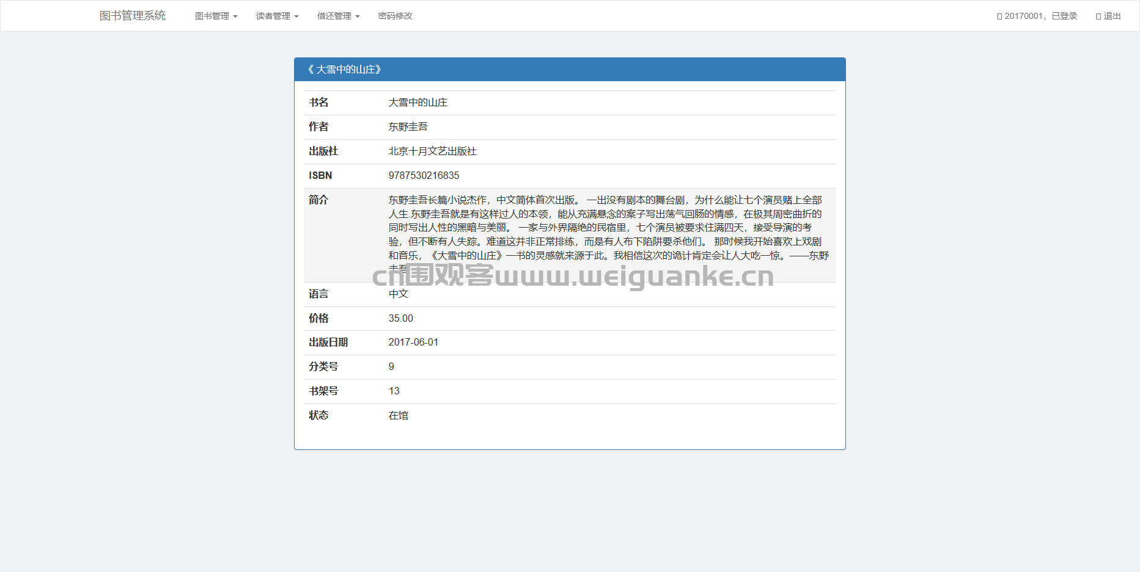Click the 作者 row label
The image size is (1140, 572).
pos(318,127)
